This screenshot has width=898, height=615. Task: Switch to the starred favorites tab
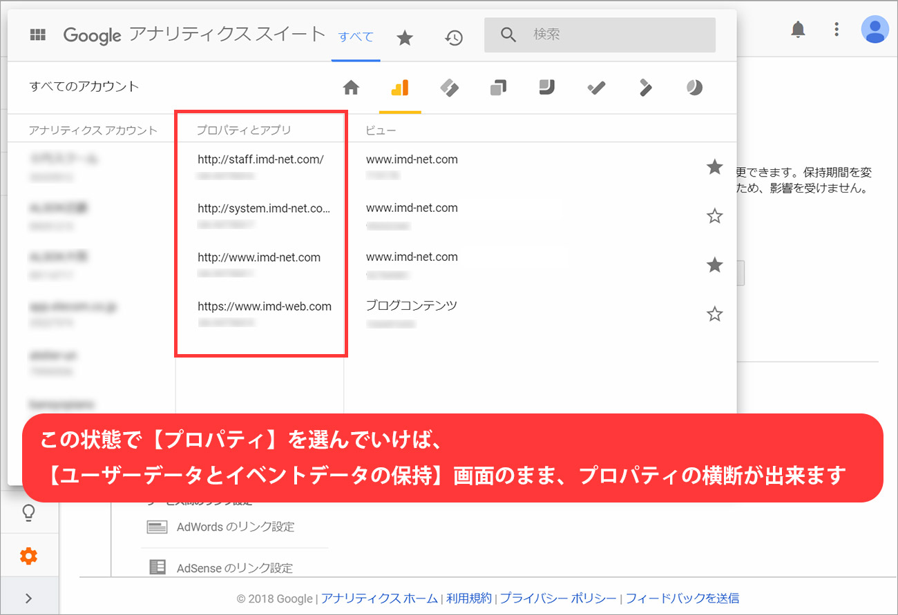coord(405,38)
